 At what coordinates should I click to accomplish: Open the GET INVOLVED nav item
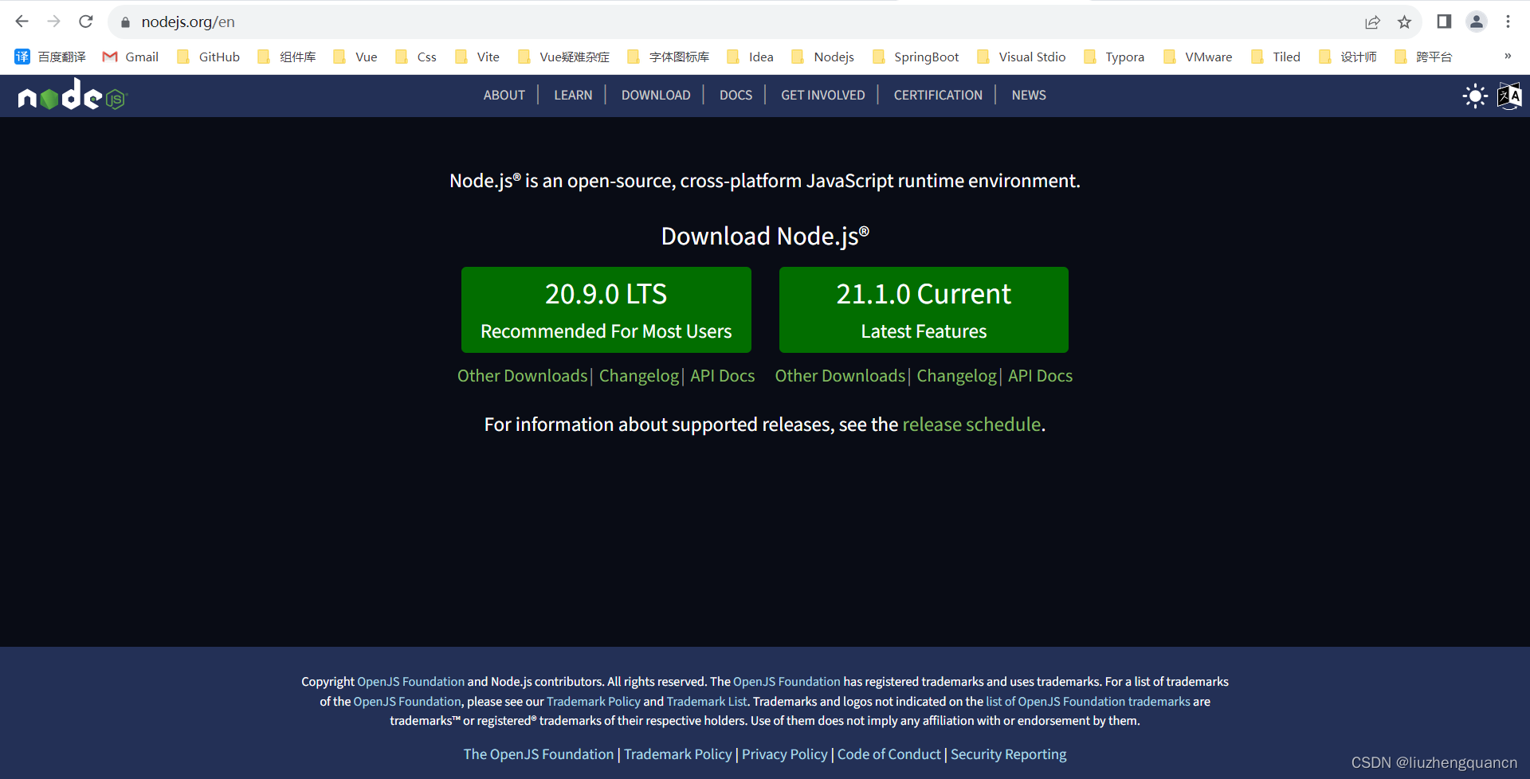(822, 95)
